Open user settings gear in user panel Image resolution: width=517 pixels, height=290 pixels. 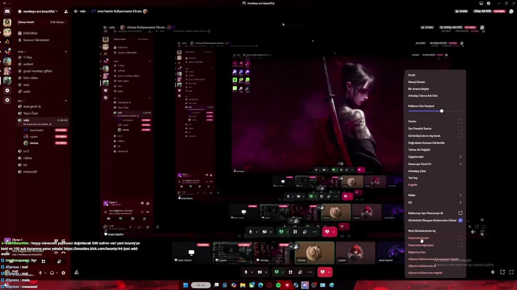[x=63, y=273]
